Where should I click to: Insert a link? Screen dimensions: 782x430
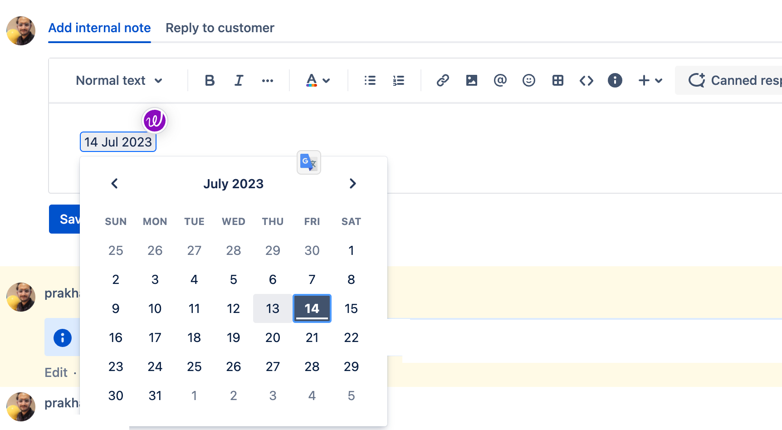click(x=443, y=81)
